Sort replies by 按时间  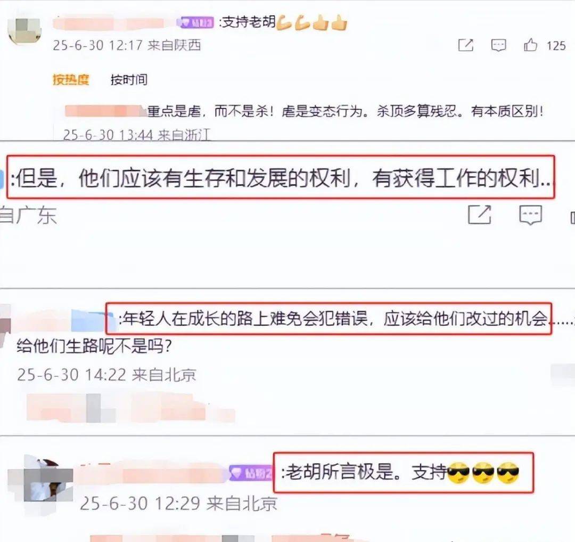pyautogui.click(x=129, y=79)
